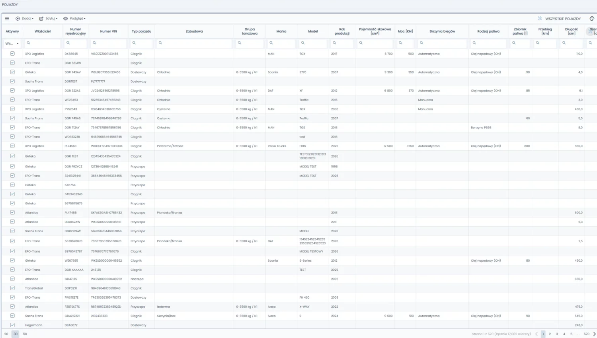This screenshot has height=338, width=597.
Task: Click the palette theme icon
Action: coord(592,19)
